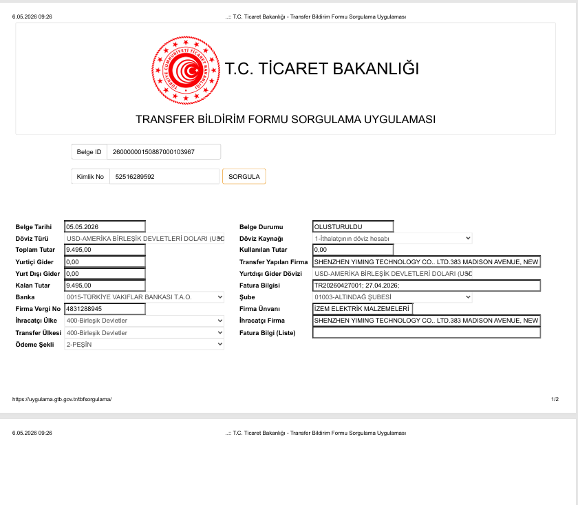The image size is (578, 505).
Task: Click the Kimlik No input field
Action: [x=164, y=177]
